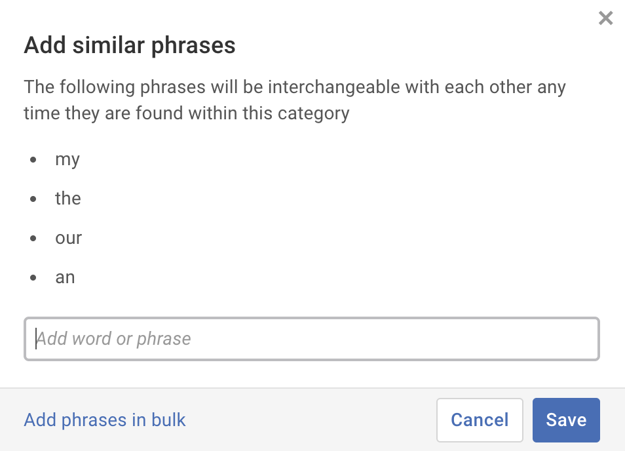Click the word "category" in the description
The width and height of the screenshot is (625, 451).
(313, 114)
